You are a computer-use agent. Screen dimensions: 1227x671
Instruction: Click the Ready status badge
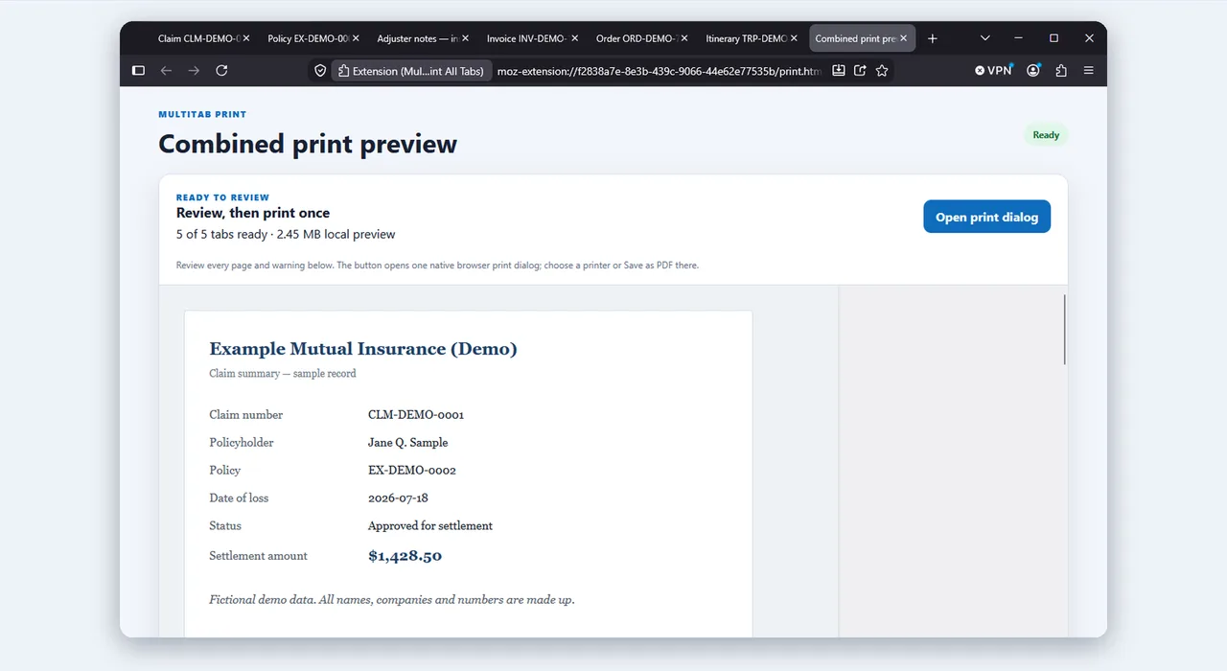tap(1046, 135)
